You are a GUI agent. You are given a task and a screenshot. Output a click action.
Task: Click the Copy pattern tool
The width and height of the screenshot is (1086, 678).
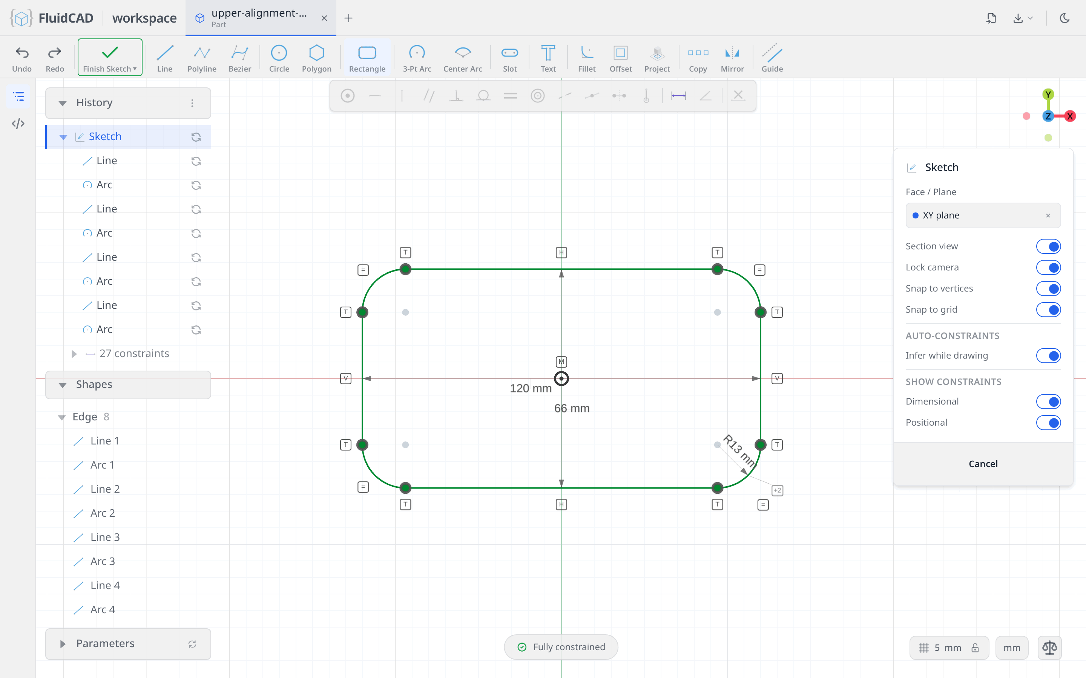(x=698, y=58)
